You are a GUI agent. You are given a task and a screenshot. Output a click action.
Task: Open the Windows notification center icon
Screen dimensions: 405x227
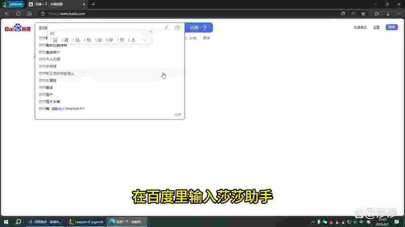click(x=397, y=221)
